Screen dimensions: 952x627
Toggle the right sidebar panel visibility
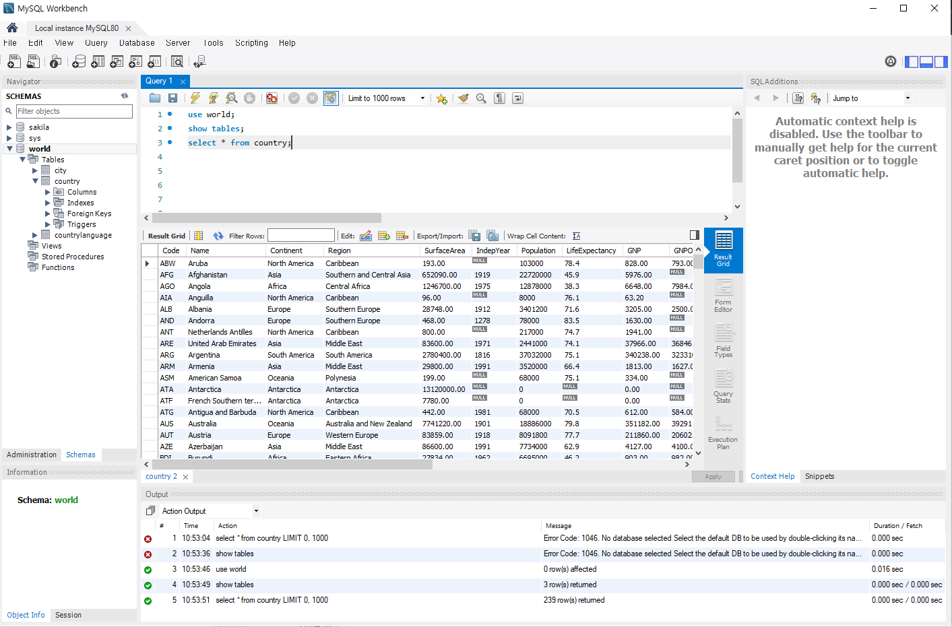pos(941,62)
